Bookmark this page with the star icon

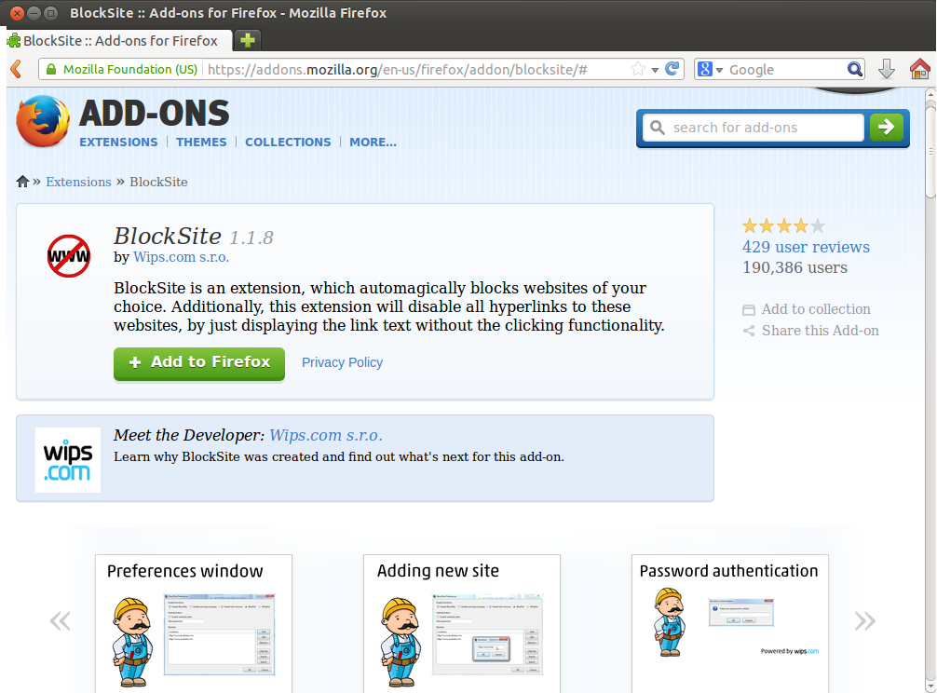638,69
